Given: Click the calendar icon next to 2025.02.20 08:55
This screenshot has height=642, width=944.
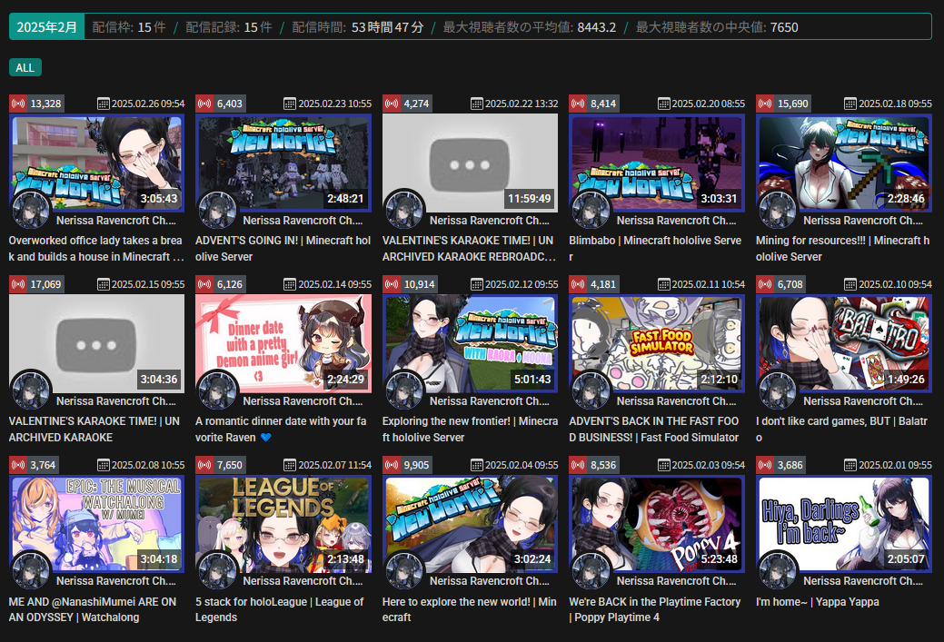Looking at the screenshot, I should click(x=663, y=104).
